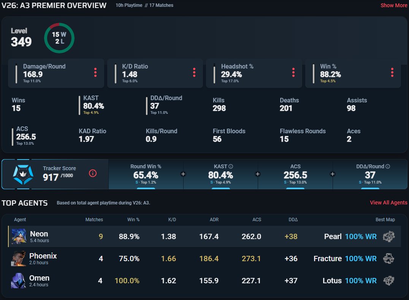The width and height of the screenshot is (409, 300).
Task: Click the First Bloods 56 stat
Action: 229,135
